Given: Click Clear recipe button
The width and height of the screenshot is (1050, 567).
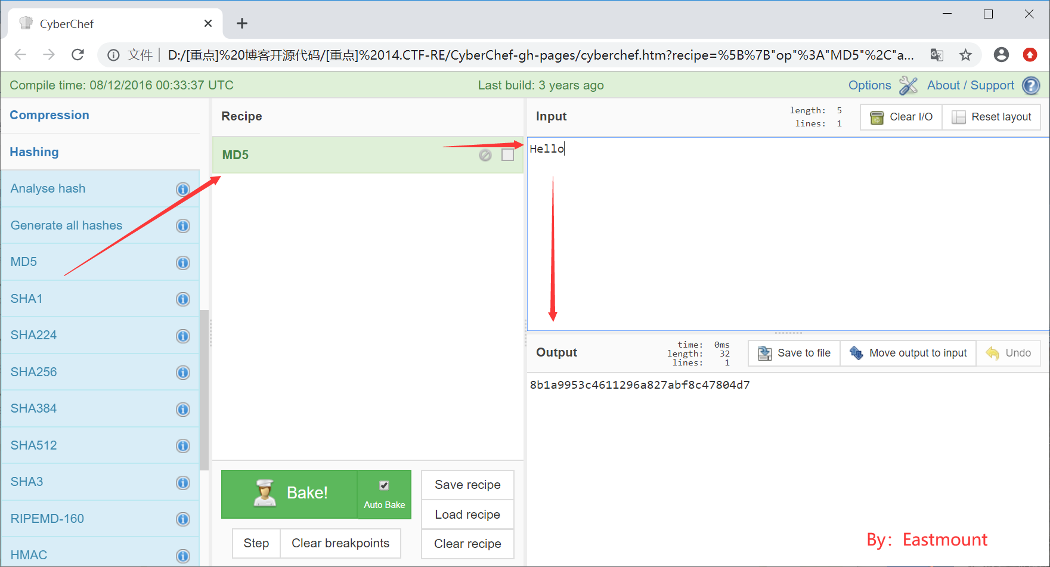Looking at the screenshot, I should [x=467, y=544].
